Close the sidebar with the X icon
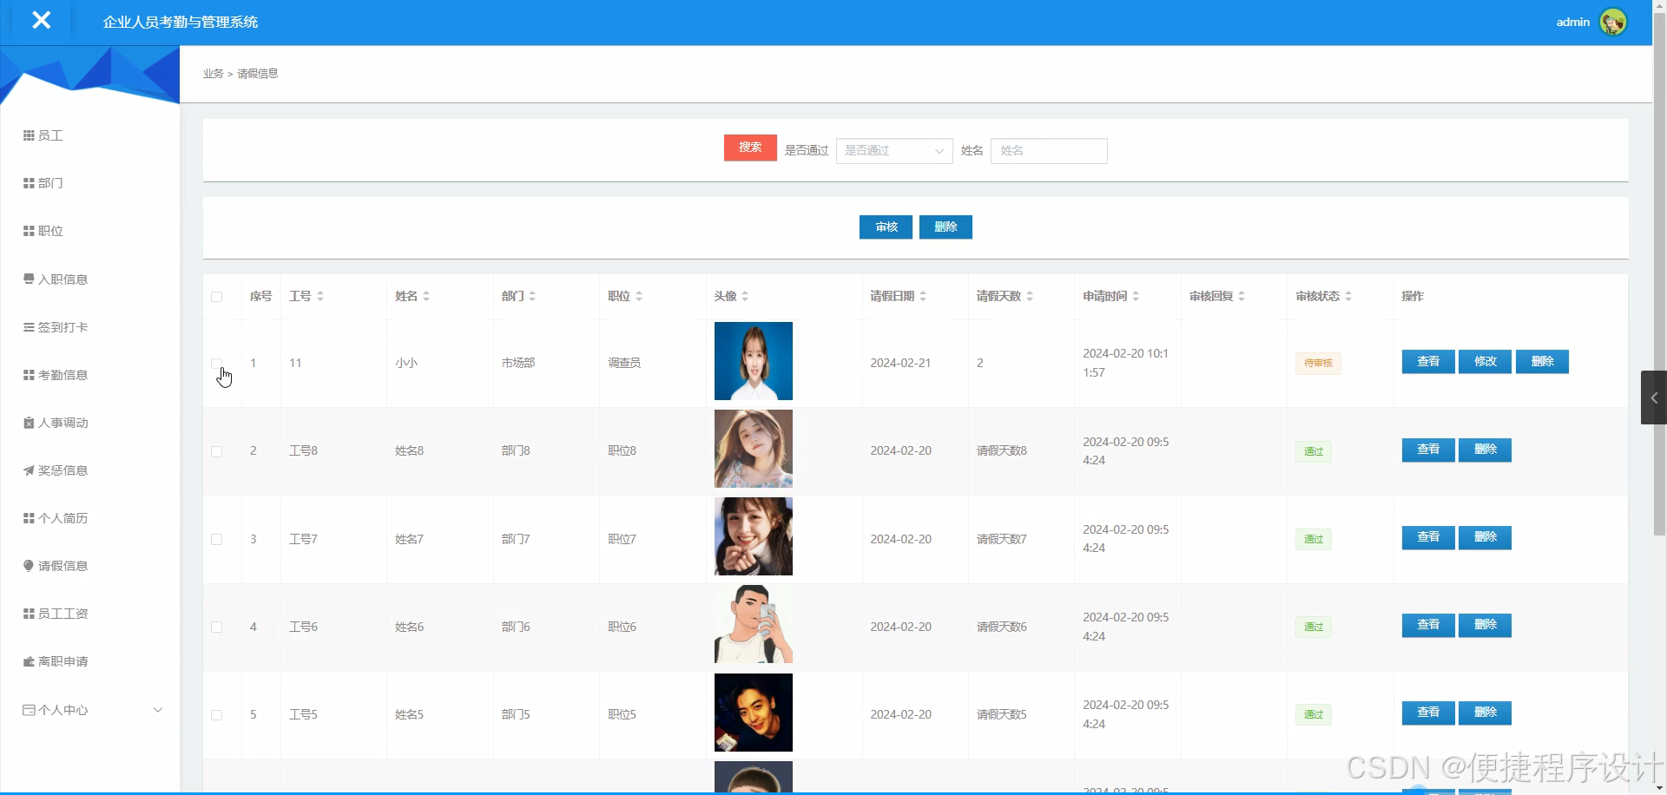The image size is (1667, 795). coord(41,20)
